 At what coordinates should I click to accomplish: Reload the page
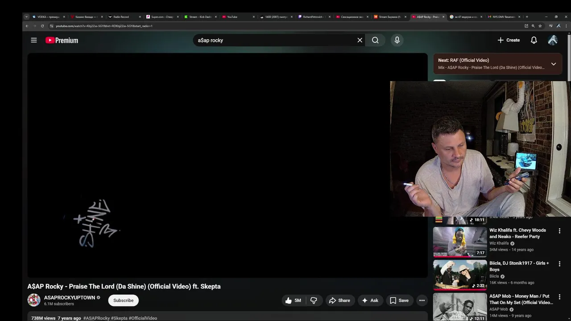click(x=42, y=26)
